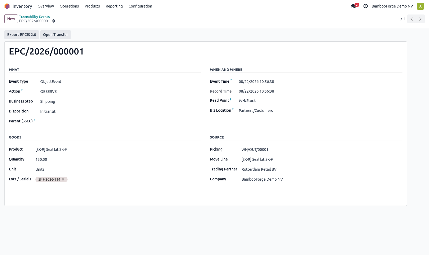Open the Unit field showing Units

(x=118, y=169)
